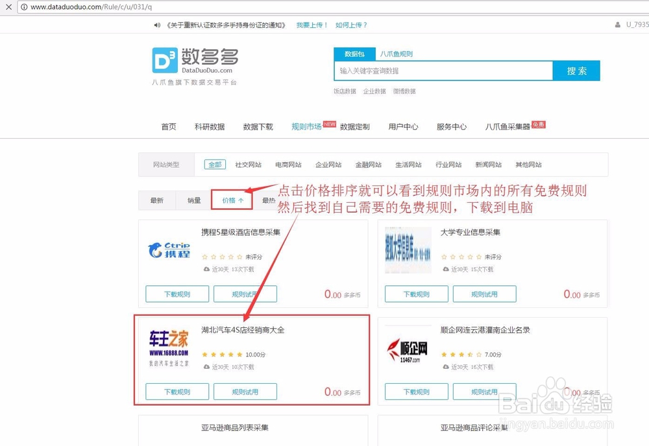Open the 首页 menu item
This screenshot has height=446, width=649.
pos(169,126)
